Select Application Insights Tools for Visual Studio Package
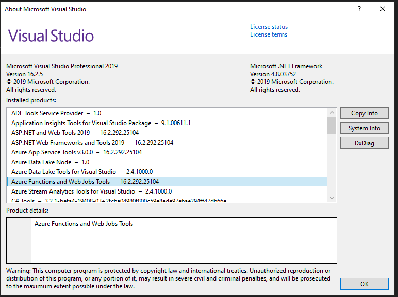The height and width of the screenshot is (297, 398). coord(167,123)
